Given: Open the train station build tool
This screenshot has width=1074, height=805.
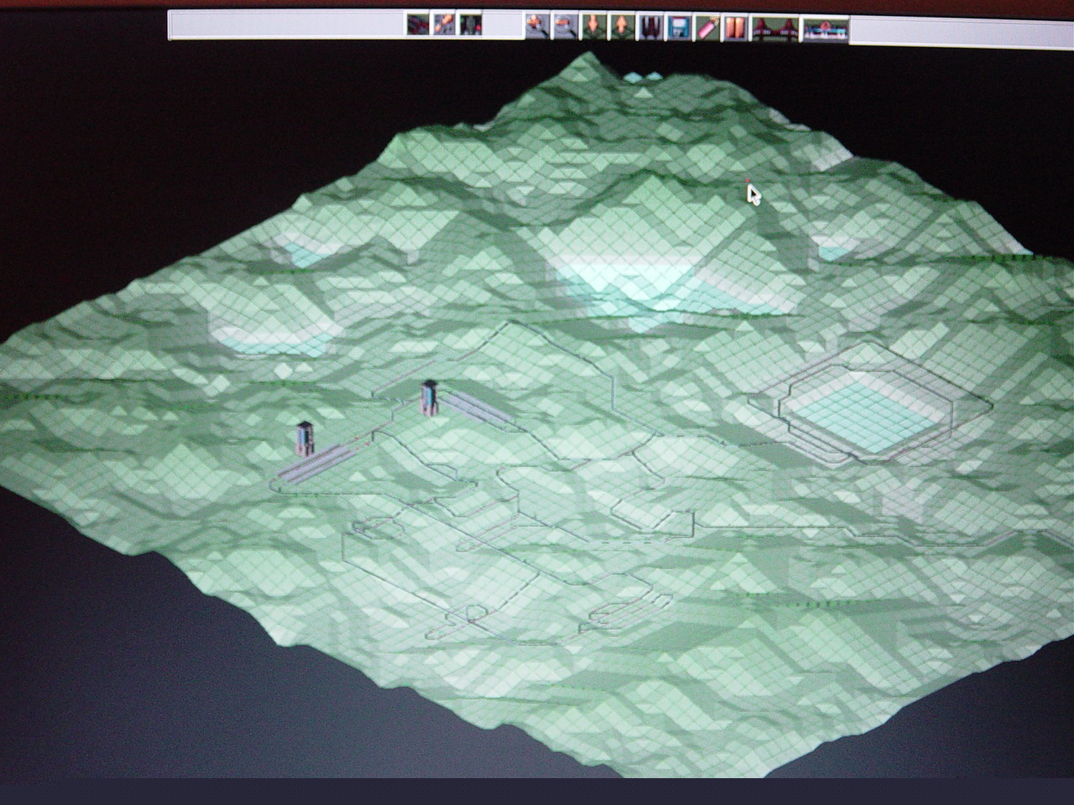Looking at the screenshot, I should (826, 29).
